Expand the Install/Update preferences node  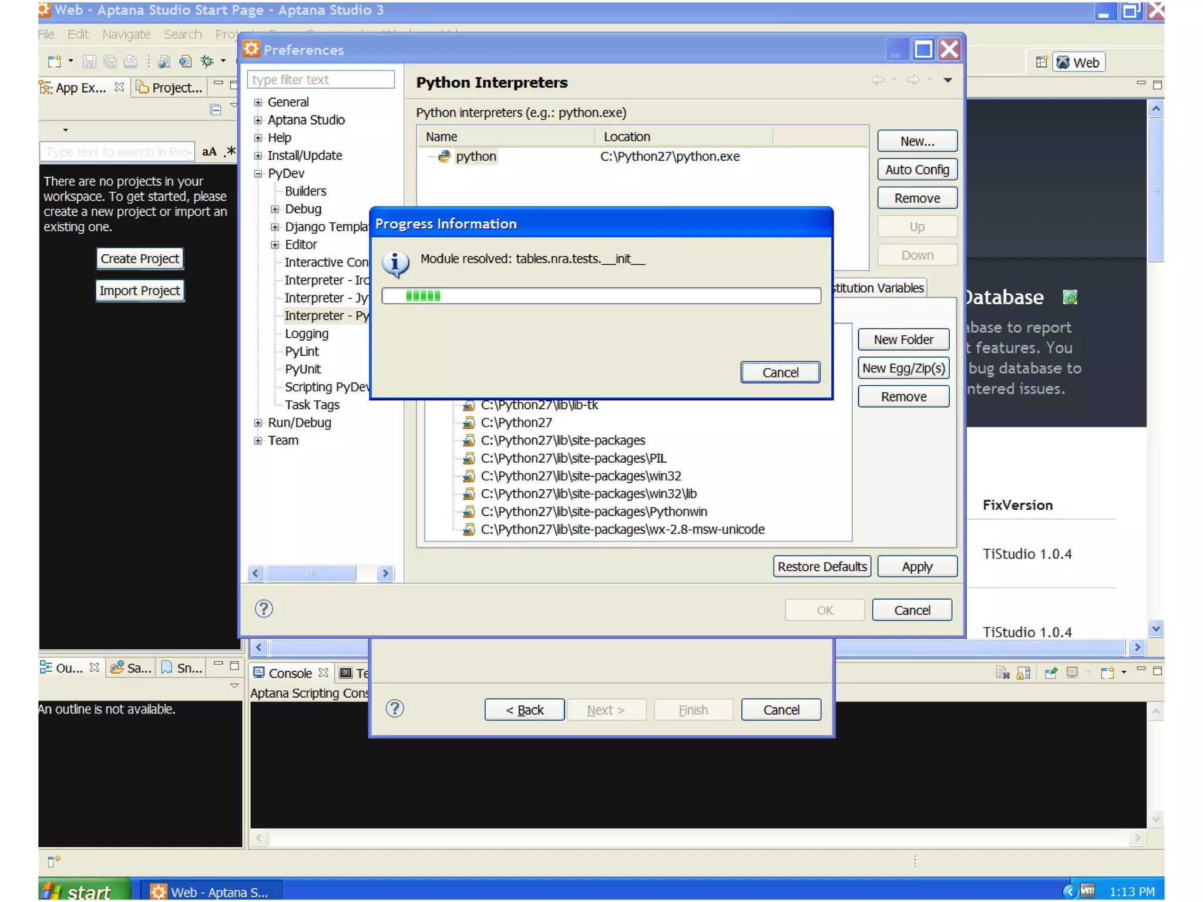(258, 156)
